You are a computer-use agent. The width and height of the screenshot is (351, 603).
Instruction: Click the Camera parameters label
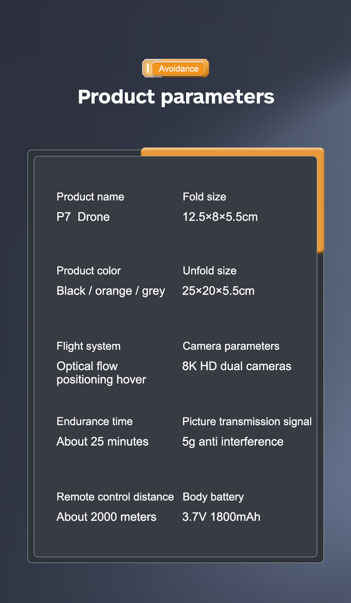click(231, 346)
